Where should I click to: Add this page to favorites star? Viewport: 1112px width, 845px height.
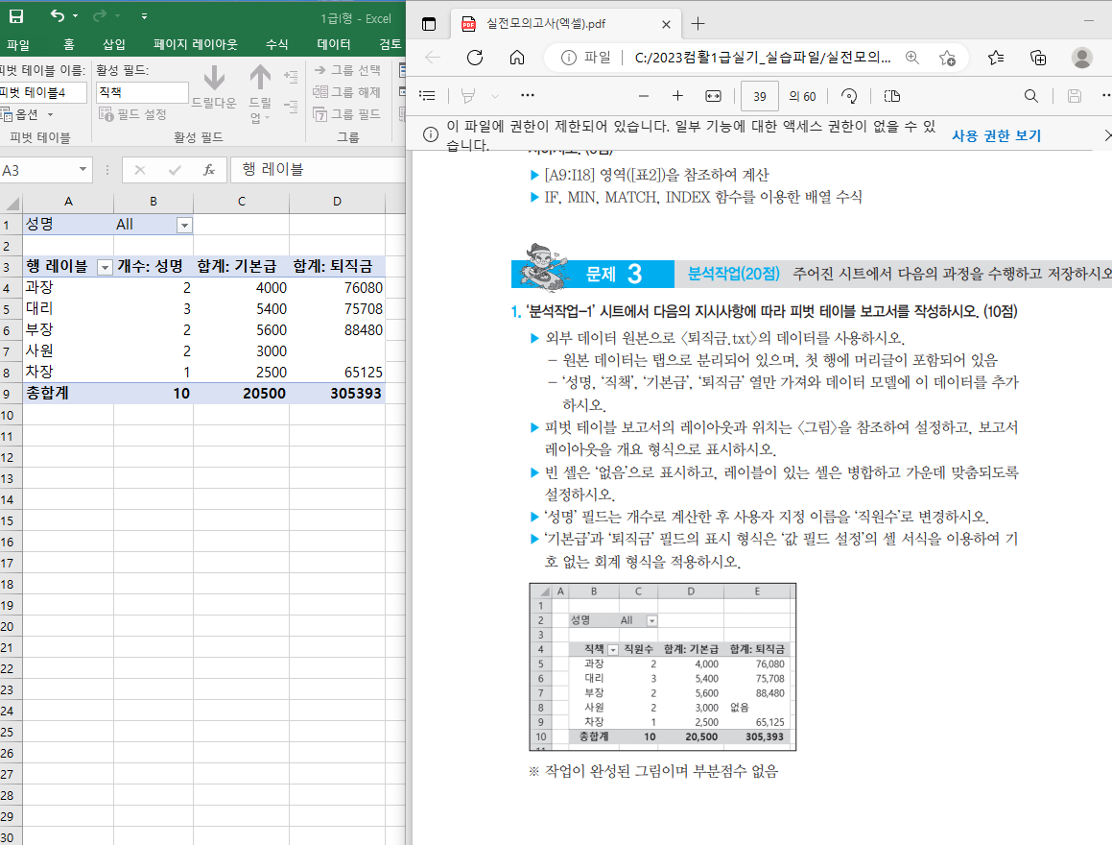(946, 58)
